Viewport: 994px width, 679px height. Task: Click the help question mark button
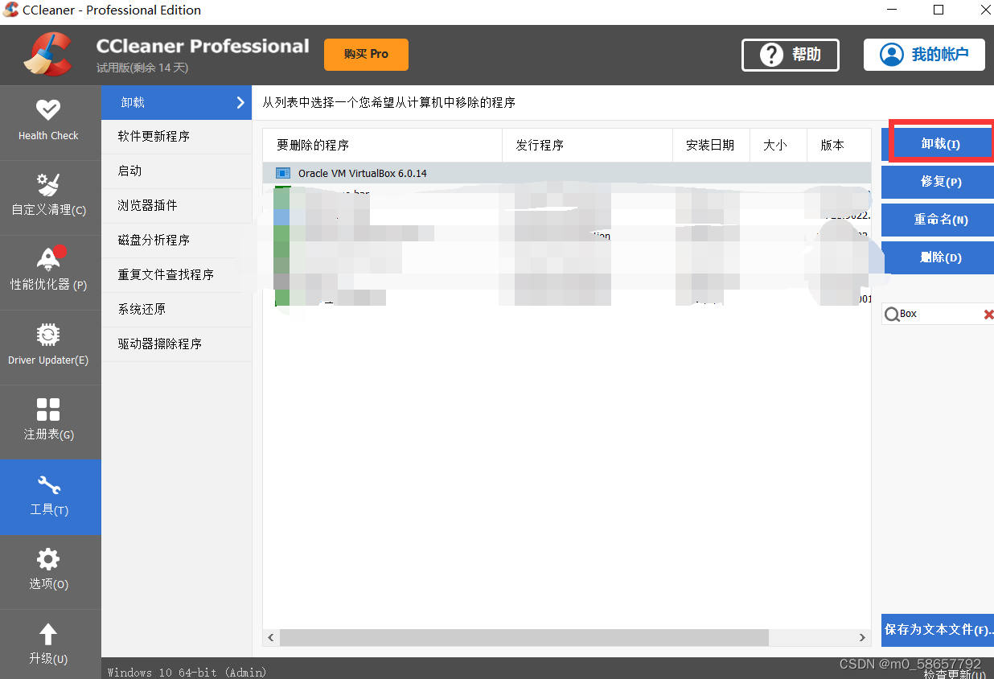[x=790, y=55]
